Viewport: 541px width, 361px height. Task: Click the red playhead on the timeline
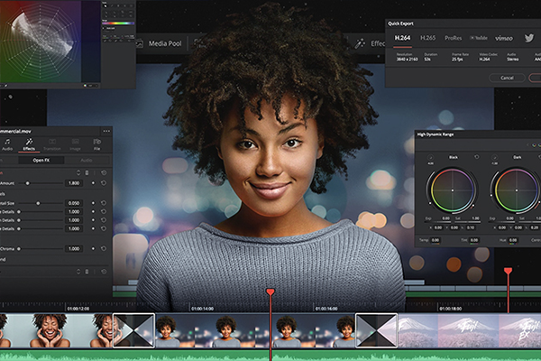pyautogui.click(x=270, y=292)
